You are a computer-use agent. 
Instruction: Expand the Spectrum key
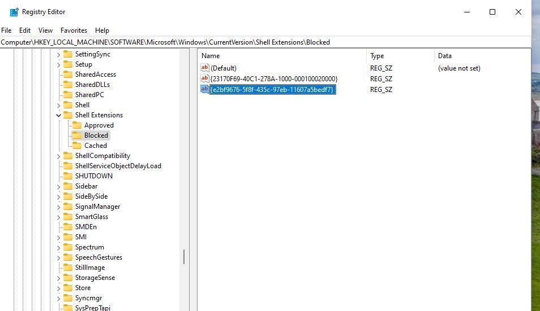[58, 247]
